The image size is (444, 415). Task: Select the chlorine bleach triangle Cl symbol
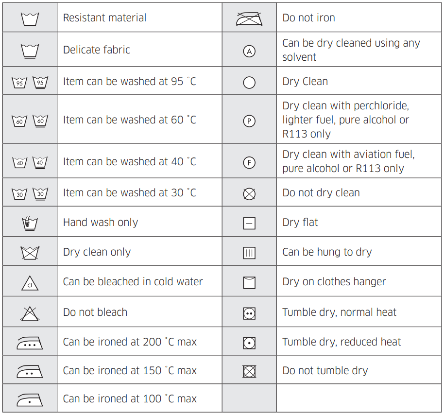(x=30, y=283)
